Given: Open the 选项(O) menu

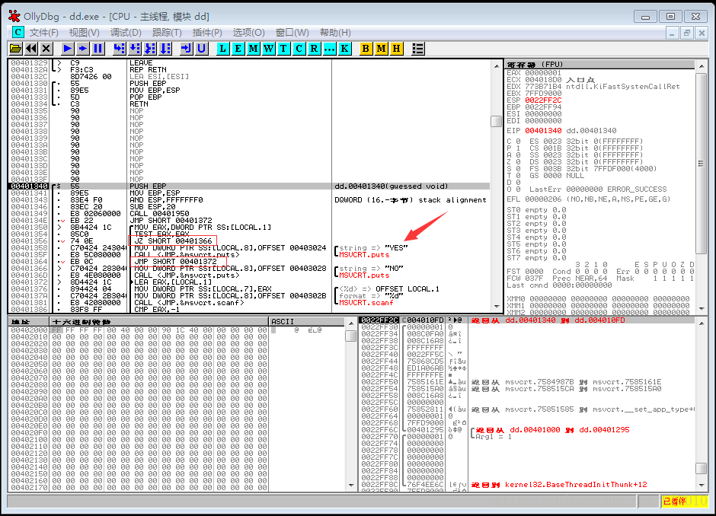Looking at the screenshot, I should pyautogui.click(x=248, y=33).
